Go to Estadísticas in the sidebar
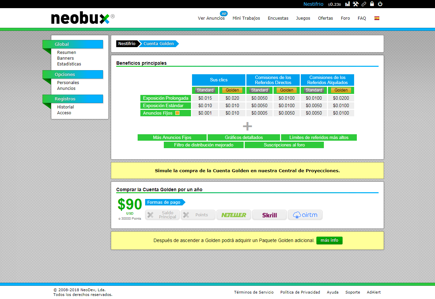The image size is (435, 299). click(x=69, y=64)
